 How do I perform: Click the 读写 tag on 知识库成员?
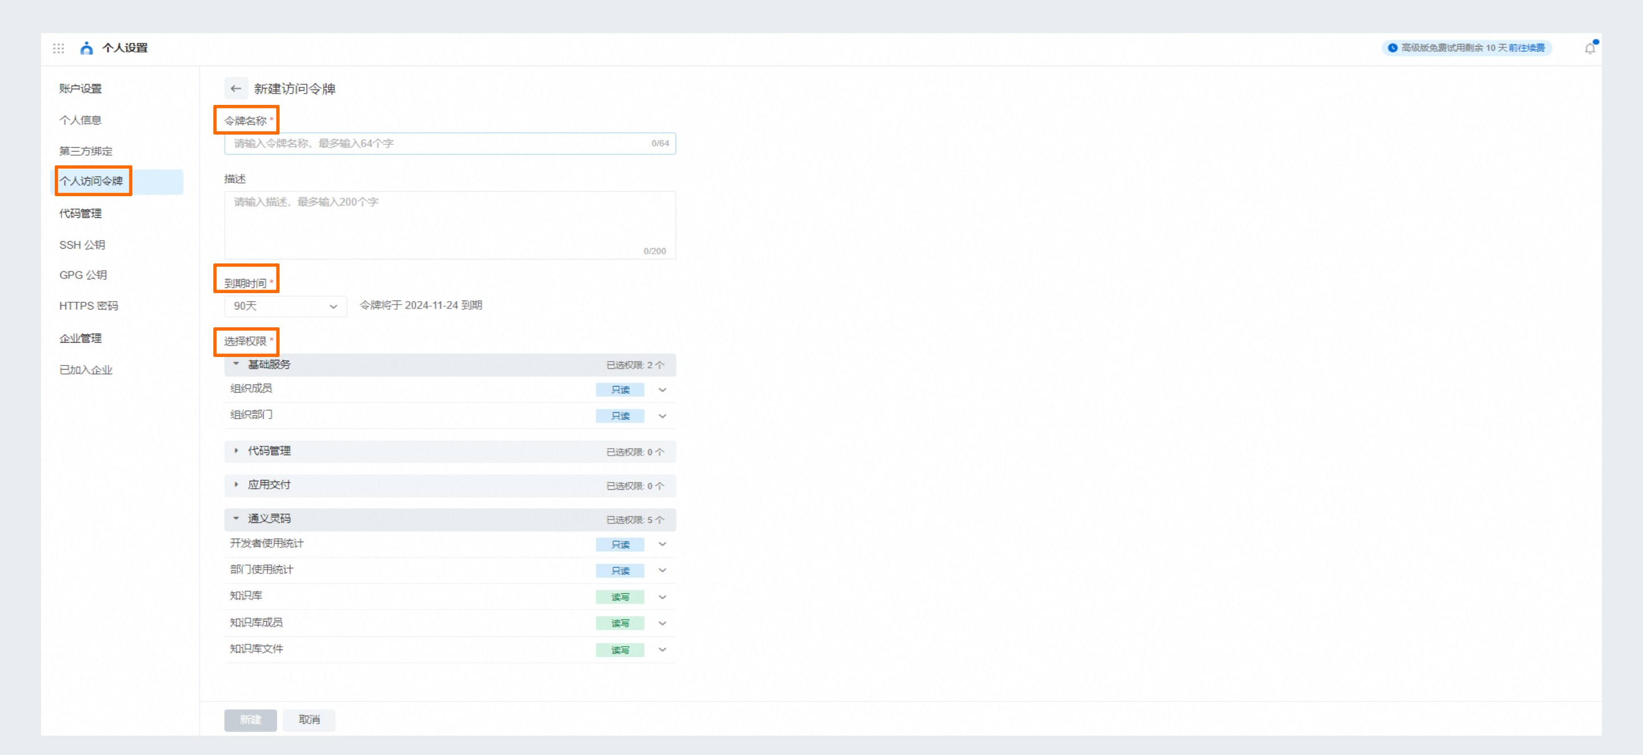coord(620,623)
